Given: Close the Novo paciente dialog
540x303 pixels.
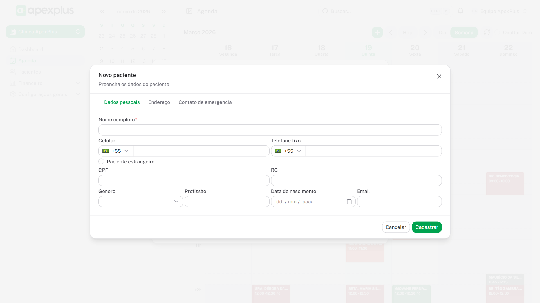Looking at the screenshot, I should tap(439, 76).
